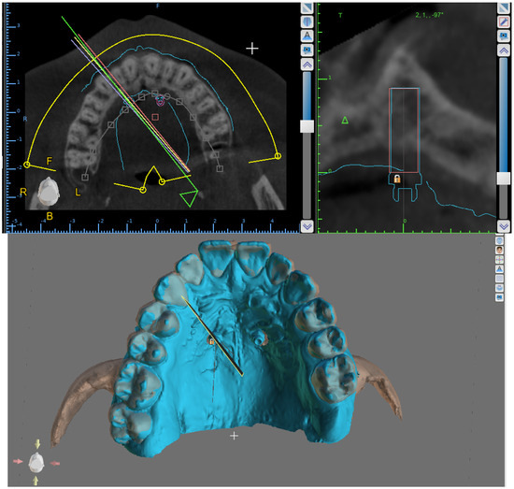Click double up-chevron above axial slice slider
This screenshot has width=514, height=489.
[x=307, y=65]
